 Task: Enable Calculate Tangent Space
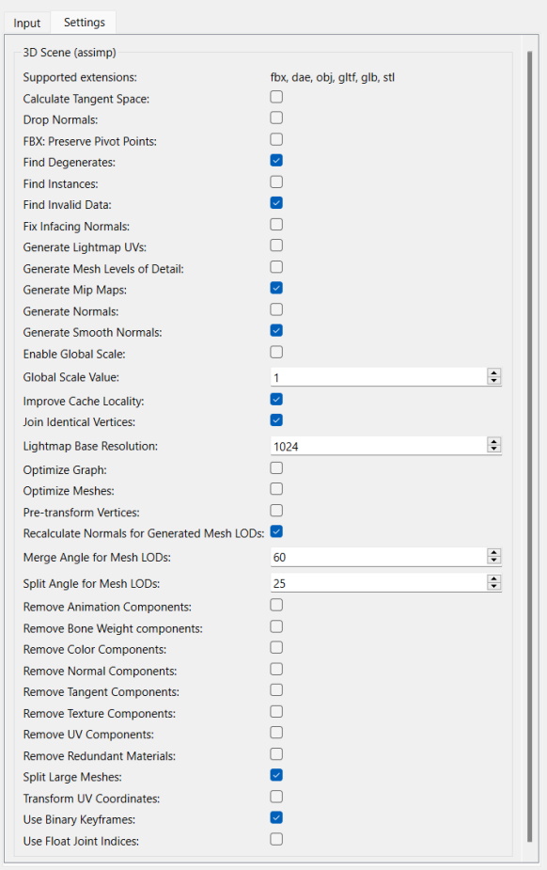pos(275,97)
